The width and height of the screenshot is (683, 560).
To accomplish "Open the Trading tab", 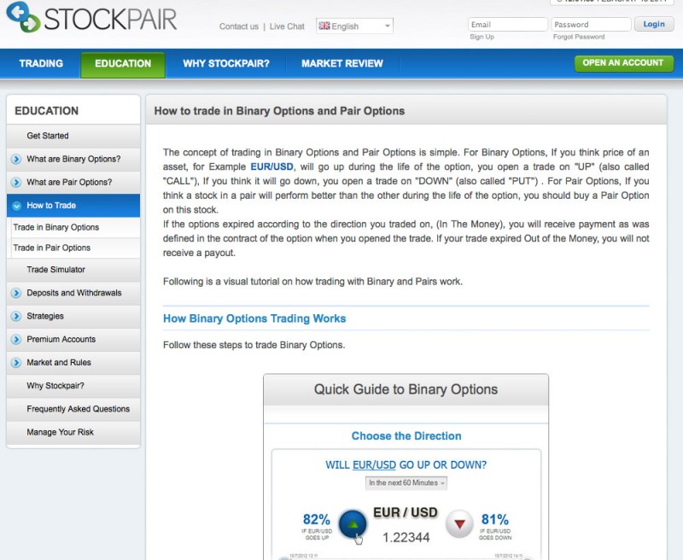I will [41, 63].
